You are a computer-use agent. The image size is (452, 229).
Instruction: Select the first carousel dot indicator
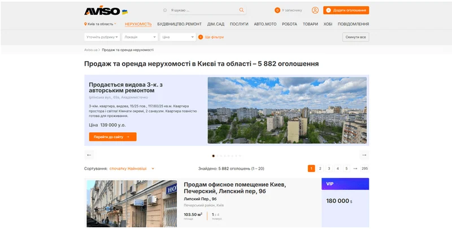pyautogui.click(x=214, y=155)
